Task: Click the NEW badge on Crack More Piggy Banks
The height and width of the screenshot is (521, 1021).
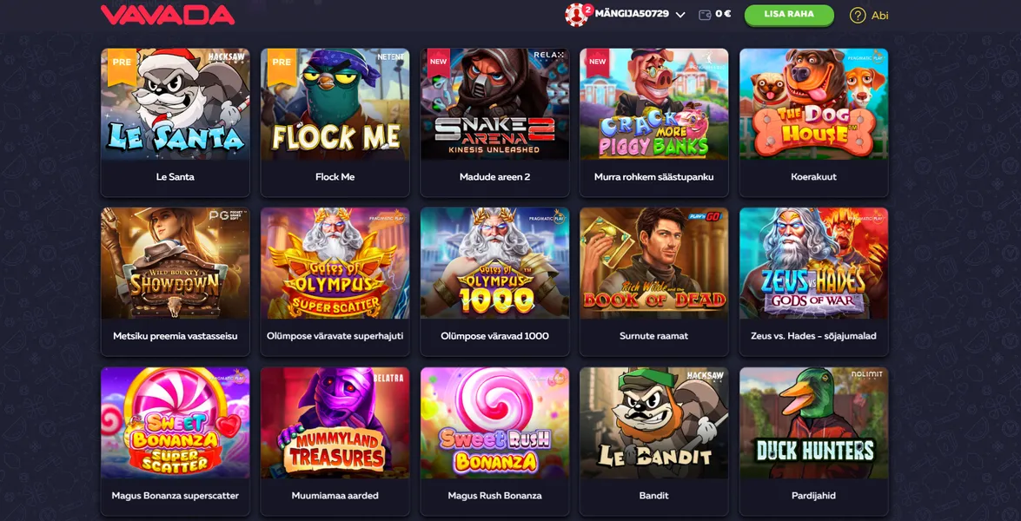Action: click(597, 63)
